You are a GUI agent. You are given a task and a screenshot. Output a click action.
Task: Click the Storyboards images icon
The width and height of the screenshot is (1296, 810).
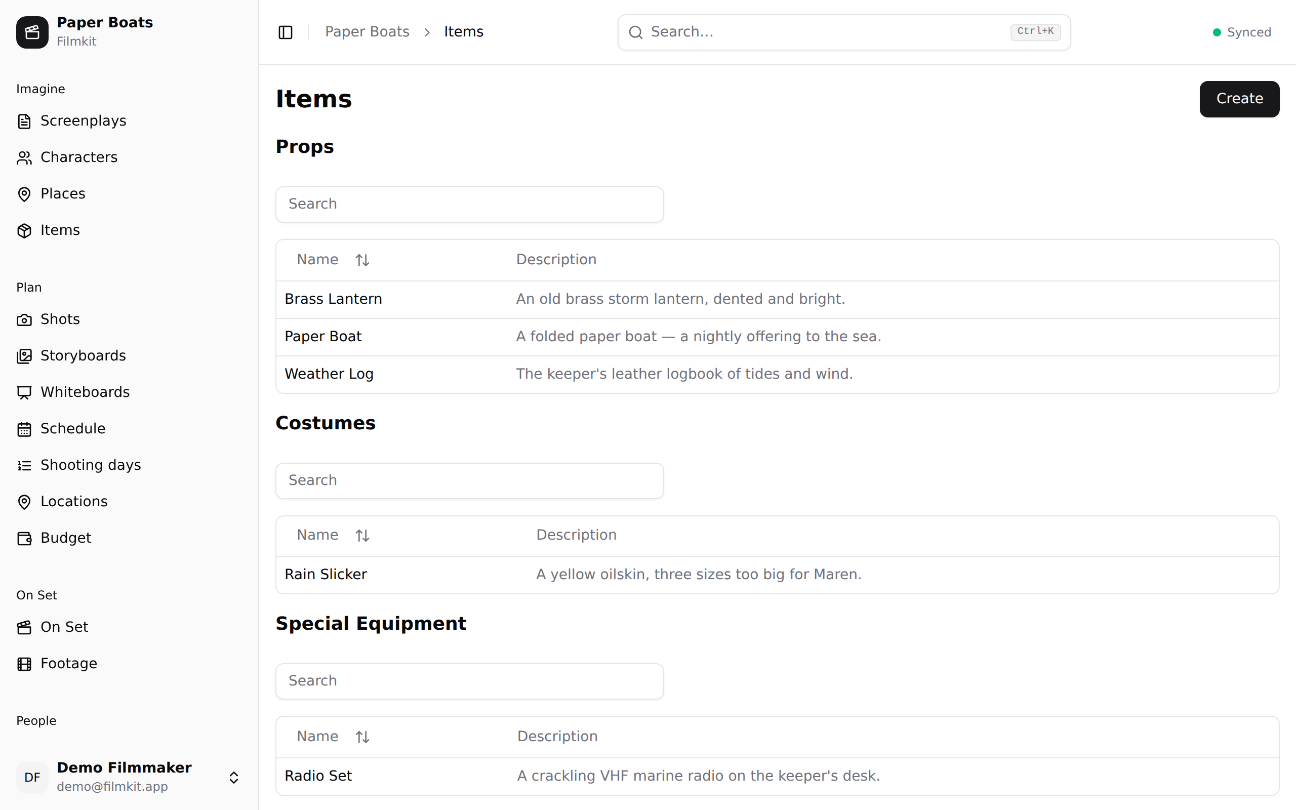(x=24, y=356)
